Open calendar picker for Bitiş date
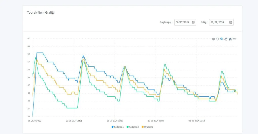 coord(231,22)
